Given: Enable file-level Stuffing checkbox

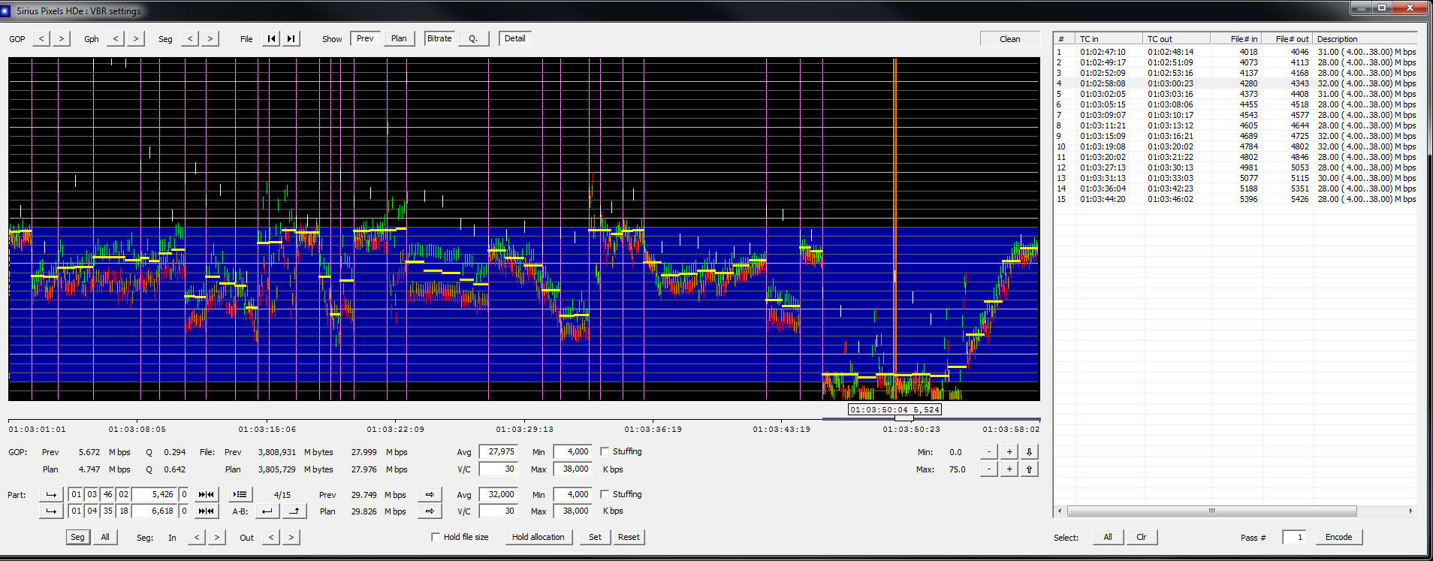Looking at the screenshot, I should pyautogui.click(x=605, y=451).
